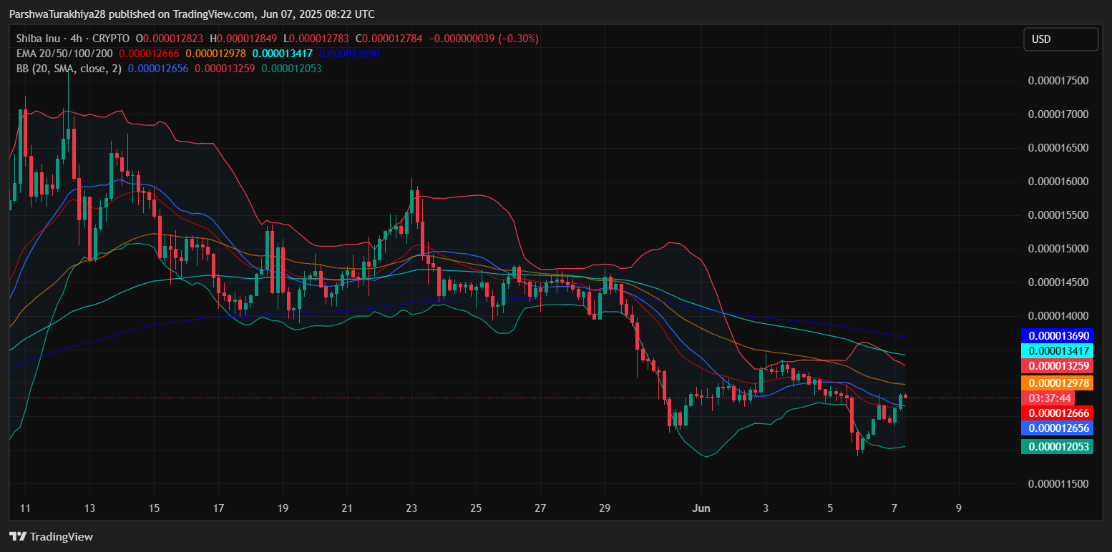This screenshot has height=552, width=1112.
Task: Click the 0.000015000 price axis tick
Action: [x=1058, y=249]
